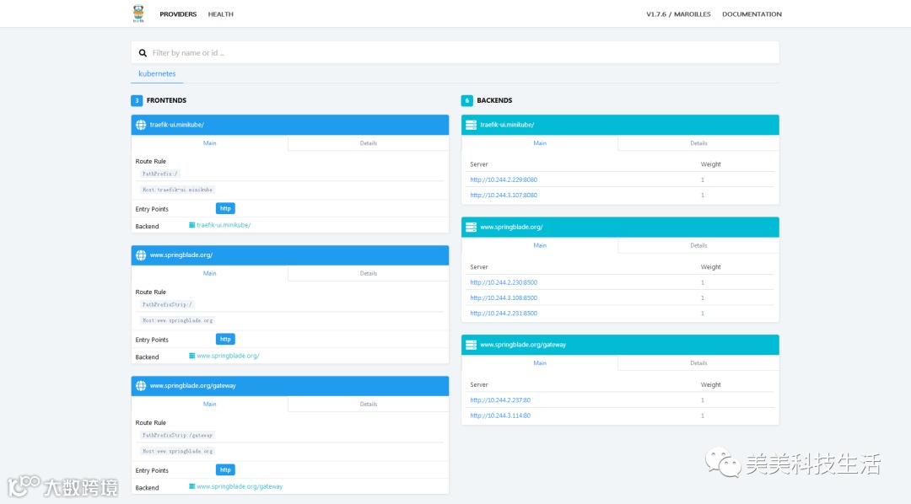The image size is (911, 504).
Task: Follow backend link traefik-ui.minikube/
Action: (224, 225)
